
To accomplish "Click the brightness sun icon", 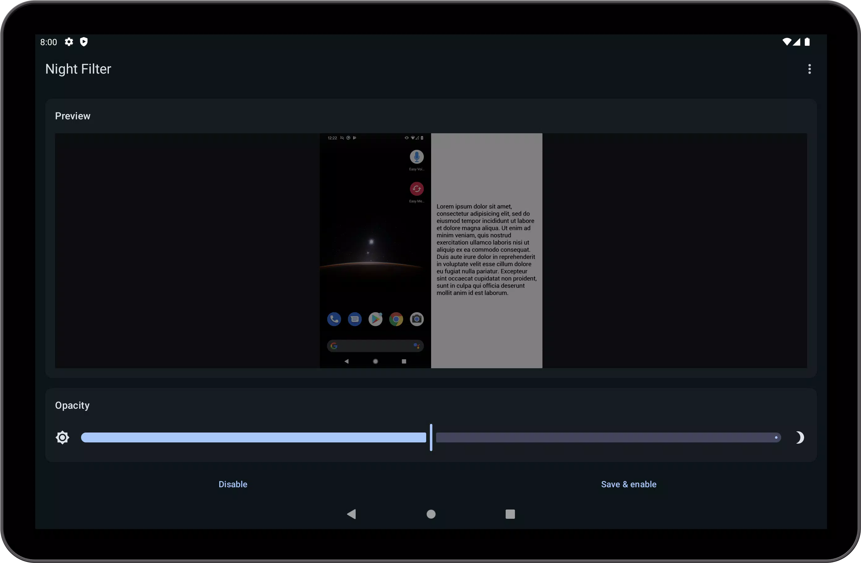I will [62, 437].
